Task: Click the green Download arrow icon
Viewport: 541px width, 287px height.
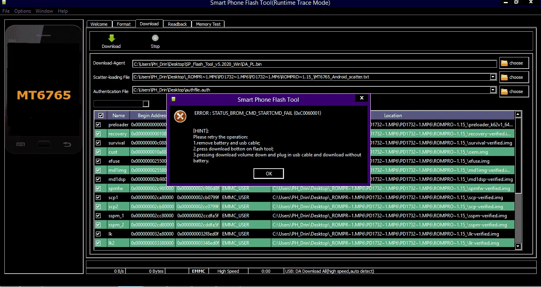Action: [111, 38]
